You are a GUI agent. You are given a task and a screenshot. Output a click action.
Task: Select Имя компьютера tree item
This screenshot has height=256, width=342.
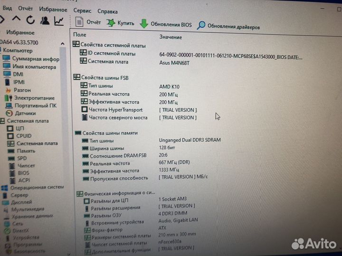click(x=29, y=67)
